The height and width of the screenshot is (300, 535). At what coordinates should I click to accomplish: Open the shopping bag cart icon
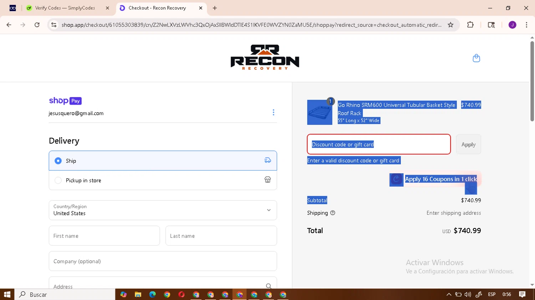click(476, 58)
